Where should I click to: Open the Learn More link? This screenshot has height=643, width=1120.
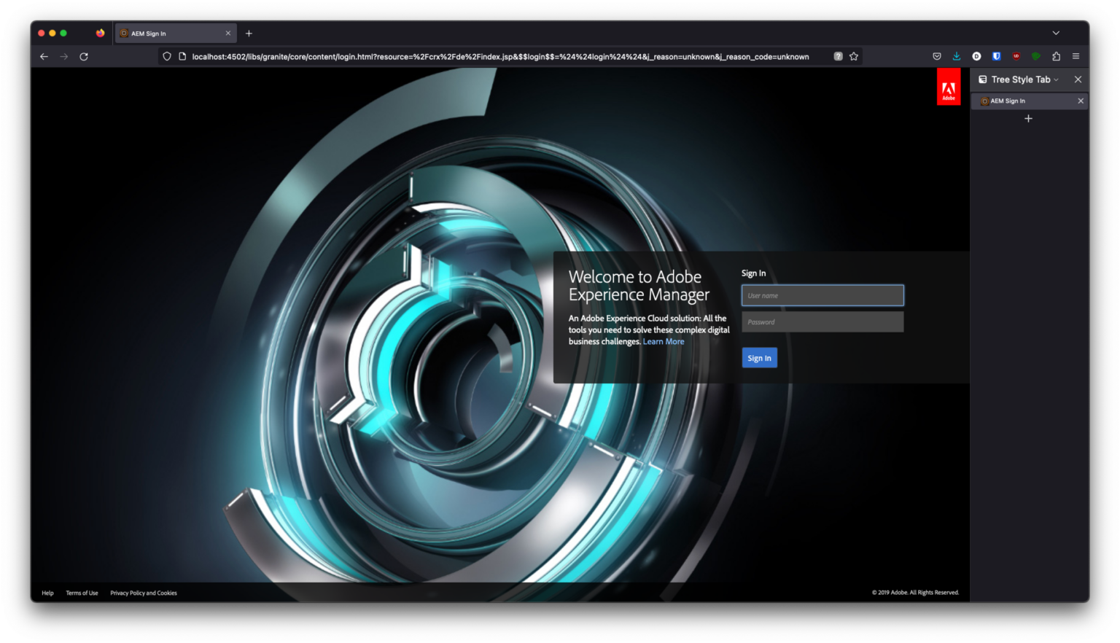663,341
